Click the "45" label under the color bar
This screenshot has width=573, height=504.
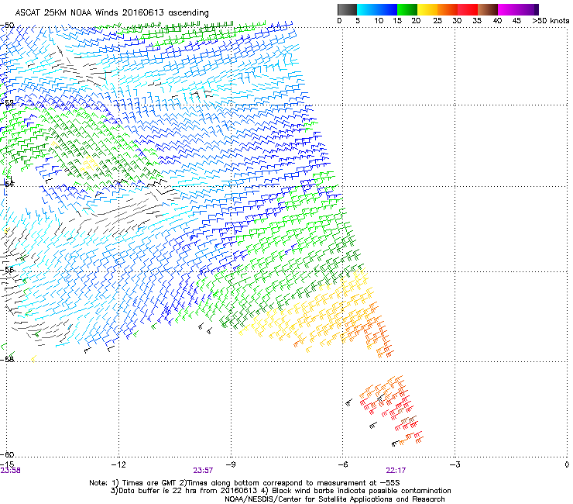[516, 21]
